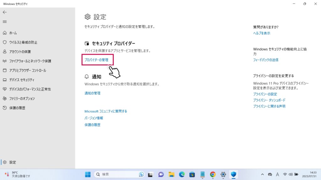
Task: Open the フィードバックの送信 link
Action: [266, 60]
